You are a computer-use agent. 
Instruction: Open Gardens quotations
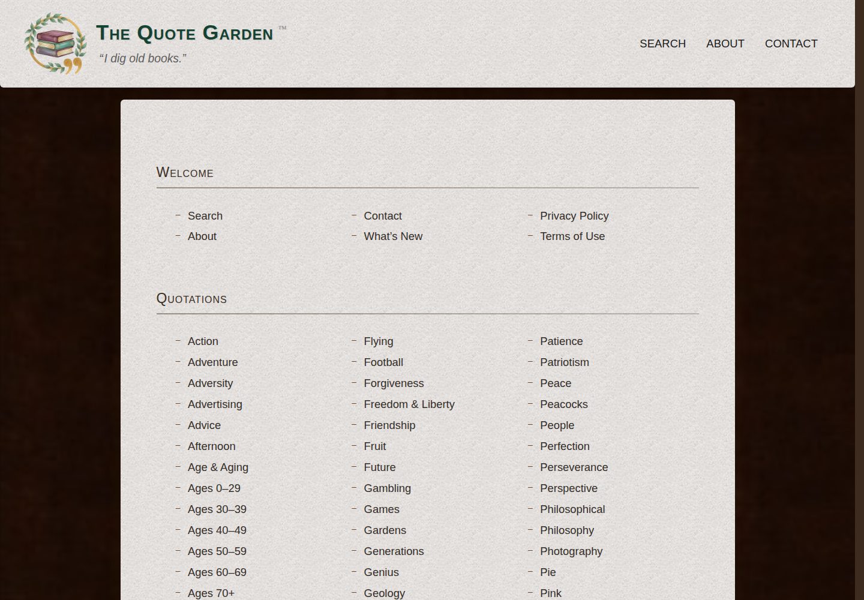pyautogui.click(x=385, y=530)
